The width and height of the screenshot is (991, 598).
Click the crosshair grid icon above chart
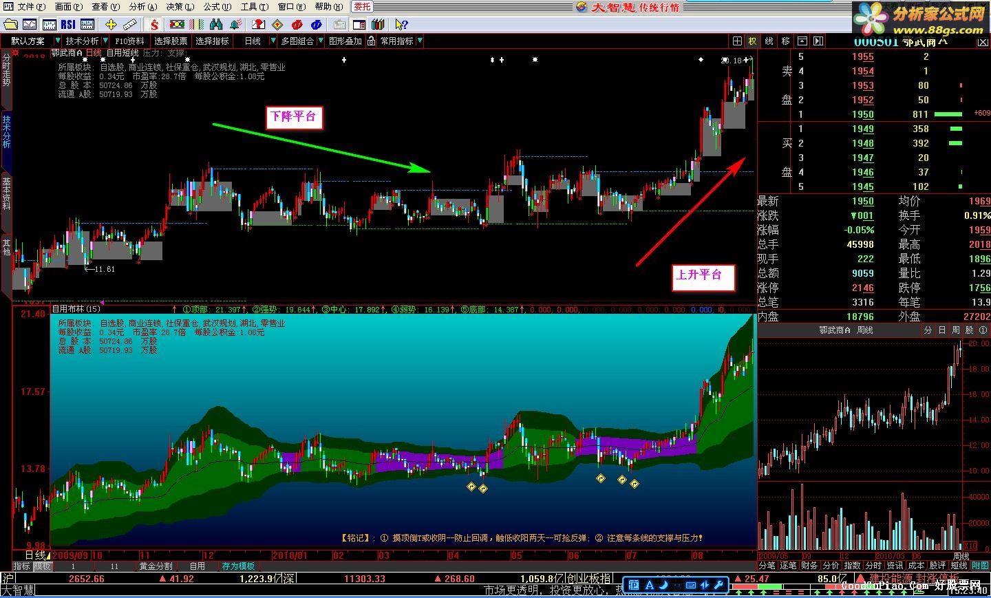click(x=737, y=41)
